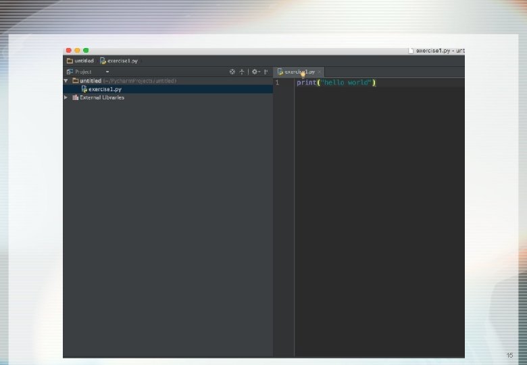Screen dimensions: 527x365
Task: Click line number 1 in the gutter
Action: tap(277, 82)
